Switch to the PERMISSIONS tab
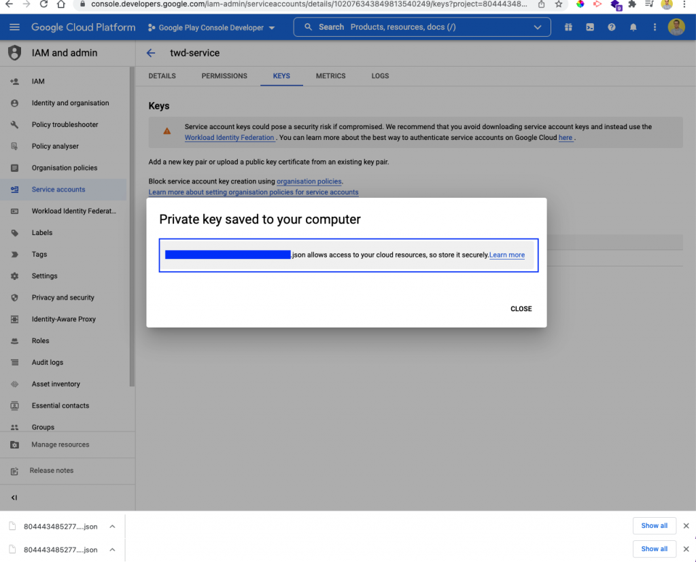 coord(224,76)
